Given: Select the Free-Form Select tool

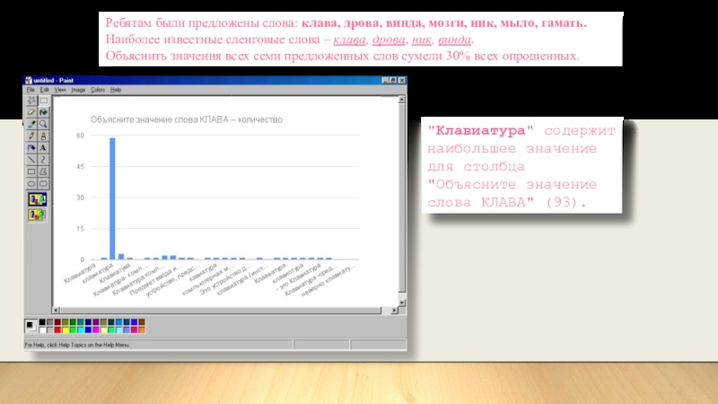Looking at the screenshot, I should [x=31, y=101].
